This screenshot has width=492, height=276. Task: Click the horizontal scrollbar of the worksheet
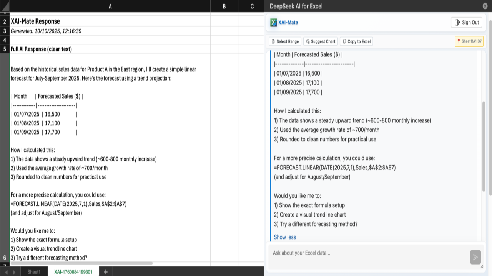pyautogui.click(x=81, y=263)
